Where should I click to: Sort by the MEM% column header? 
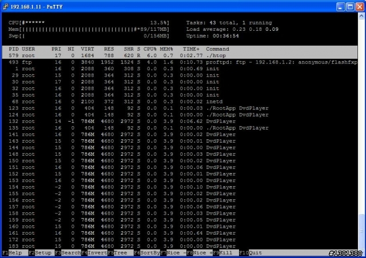(166, 49)
